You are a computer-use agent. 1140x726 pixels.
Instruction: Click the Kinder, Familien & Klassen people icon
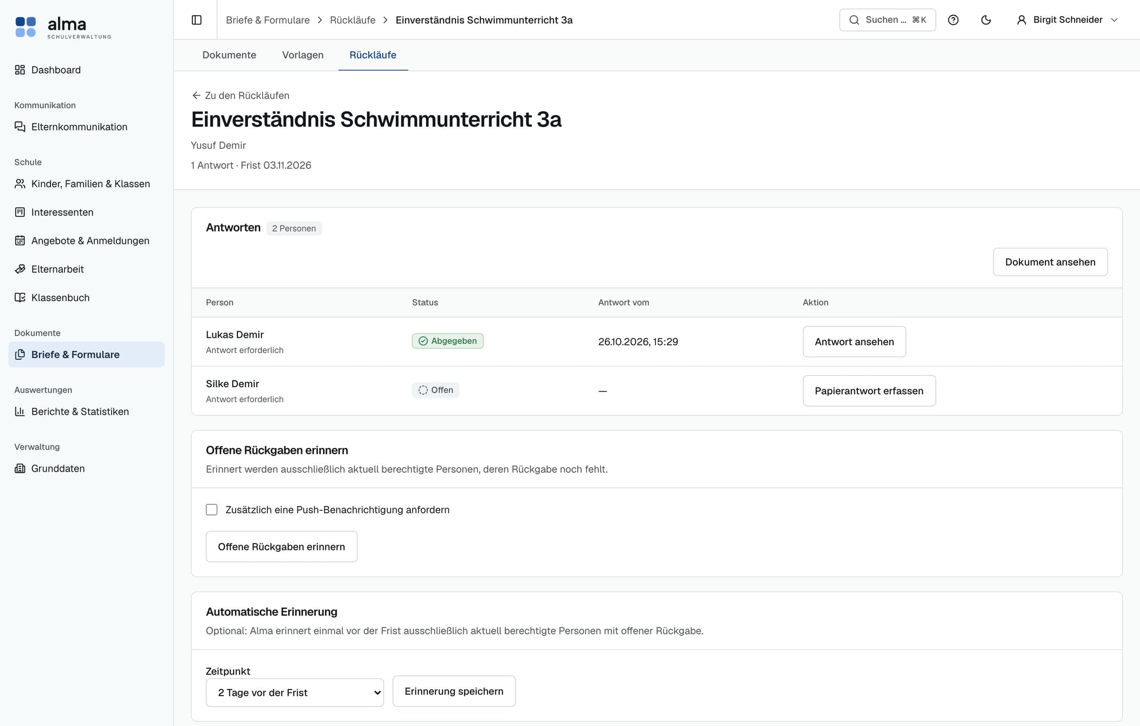[20, 184]
